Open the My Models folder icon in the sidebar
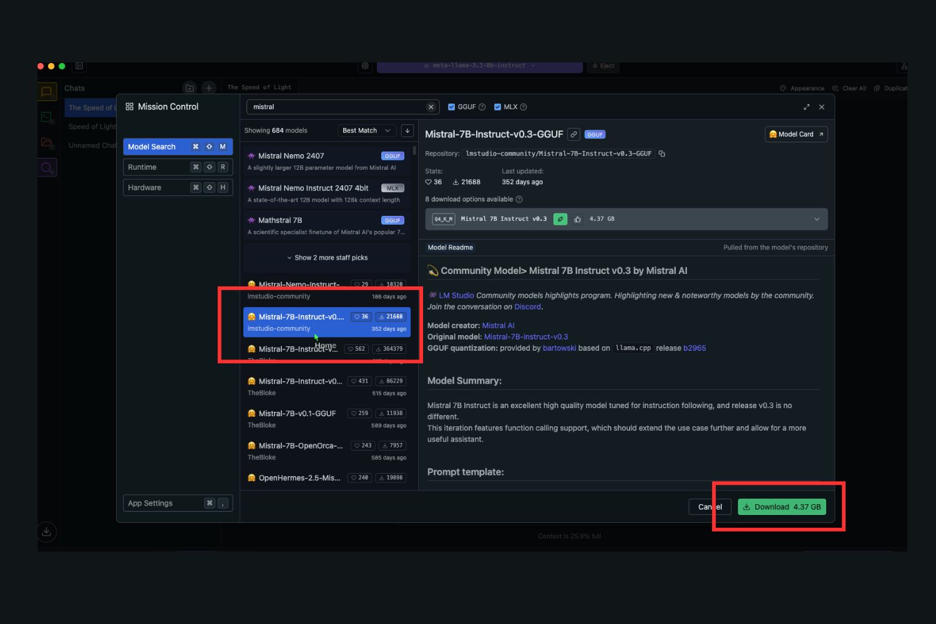936x624 pixels. (x=47, y=142)
